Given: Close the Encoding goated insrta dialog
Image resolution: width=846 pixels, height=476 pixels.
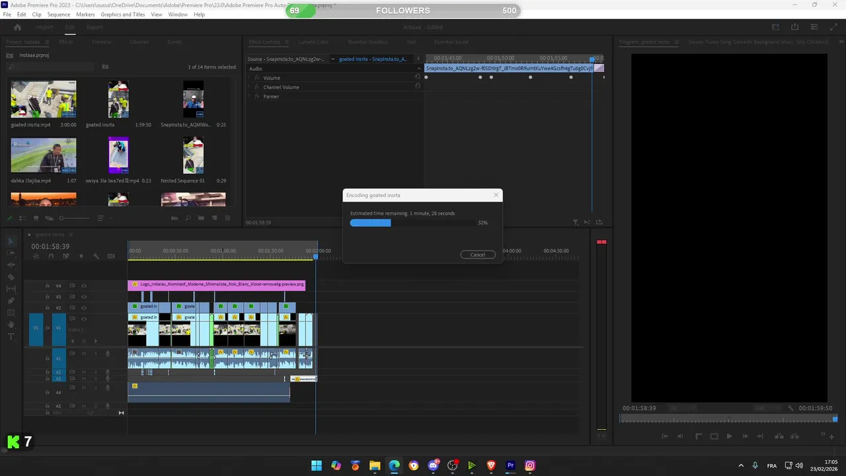Looking at the screenshot, I should [496, 195].
